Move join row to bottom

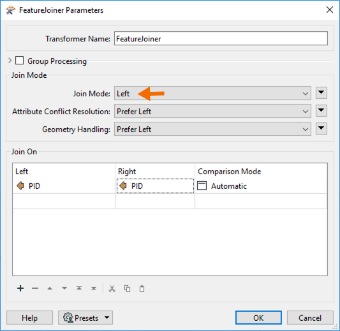tap(94, 288)
